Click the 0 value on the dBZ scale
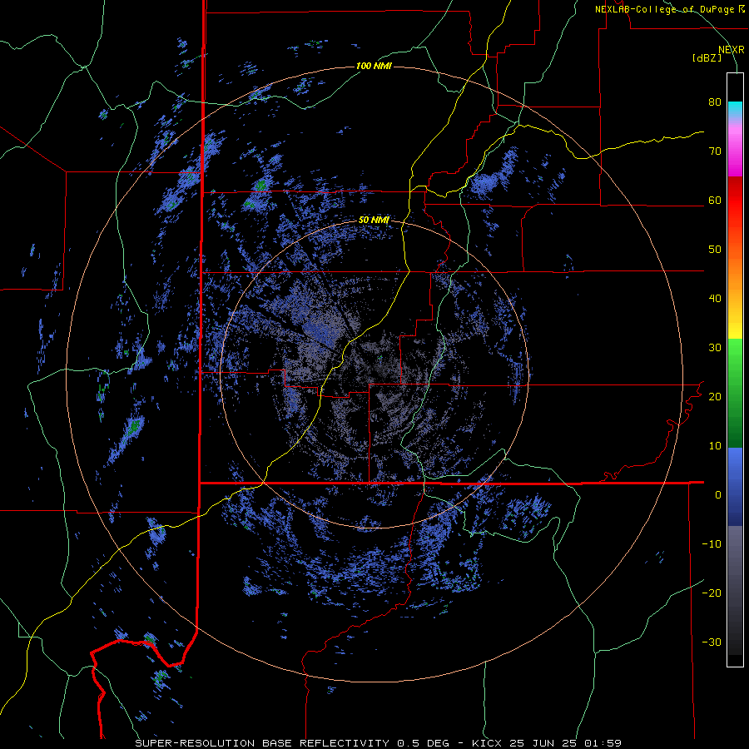This screenshot has height=749, width=749. pyautogui.click(x=718, y=495)
